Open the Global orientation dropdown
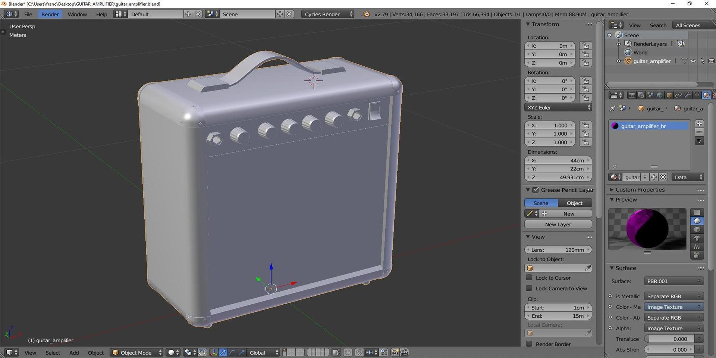 264,352
